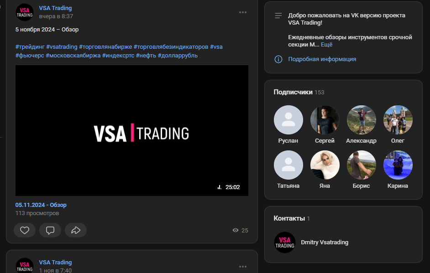The image size is (430, 273).
Task: Click post text 5 ноября 2024 – Обзор
Action: pos(47,29)
